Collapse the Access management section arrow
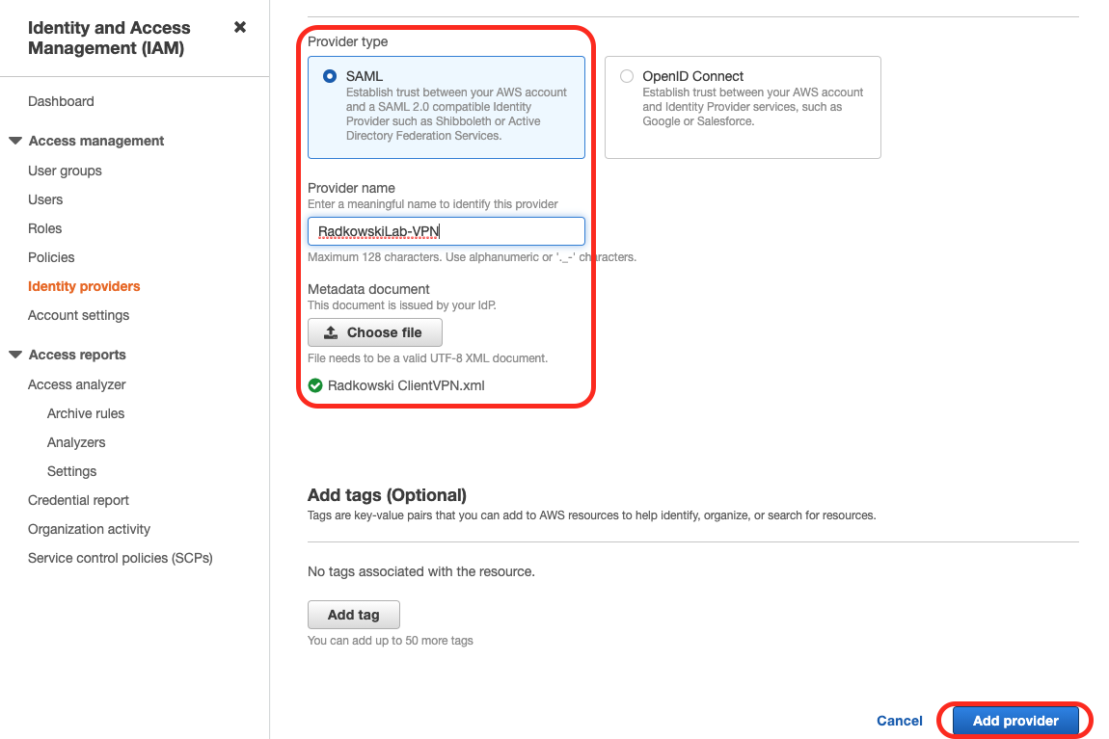Screen dimensions: 1109x739 (14, 141)
